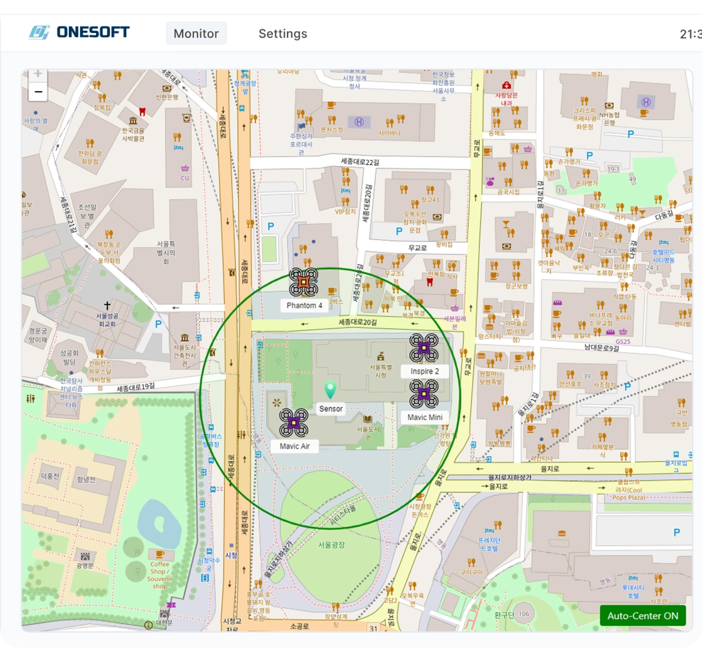702x648 pixels.
Task: Click the VIP참치 map label
Action: click(345, 212)
